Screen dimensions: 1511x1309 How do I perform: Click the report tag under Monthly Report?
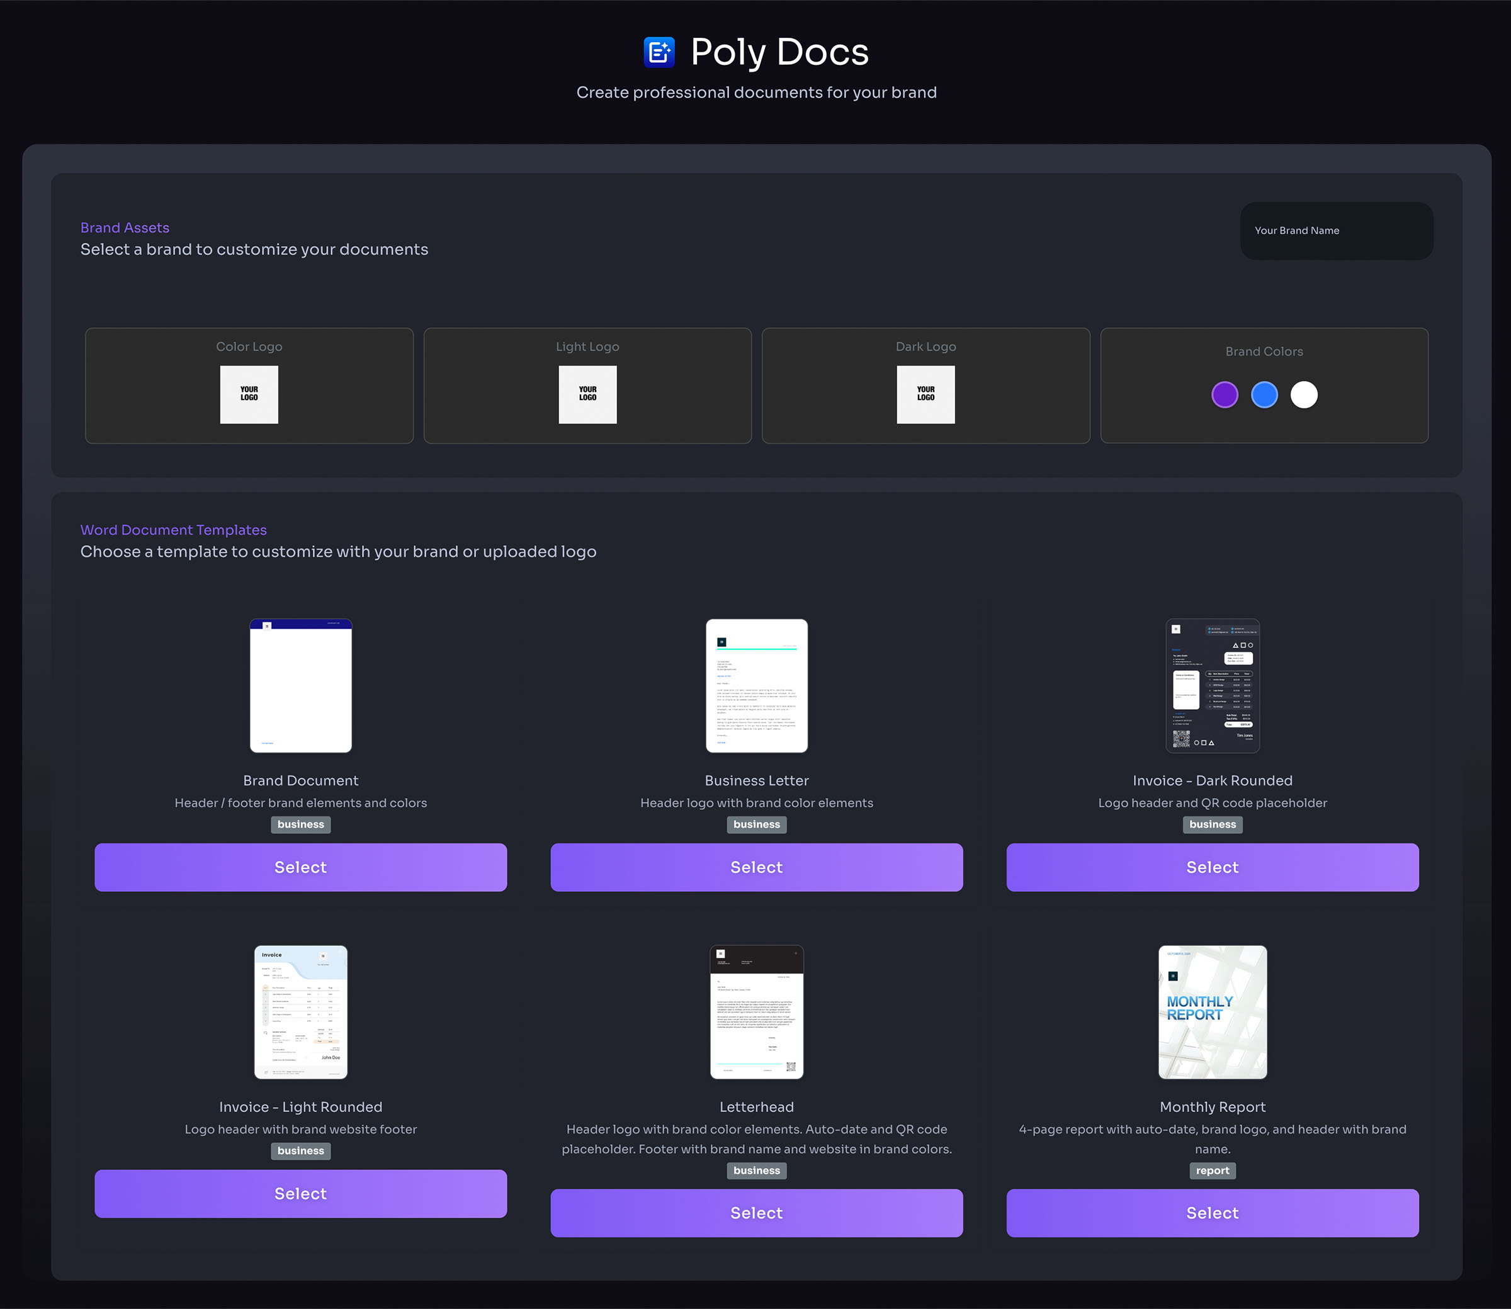pyautogui.click(x=1212, y=1170)
